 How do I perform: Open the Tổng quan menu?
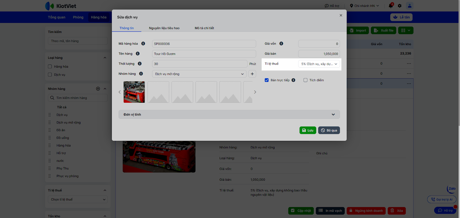pos(57,17)
